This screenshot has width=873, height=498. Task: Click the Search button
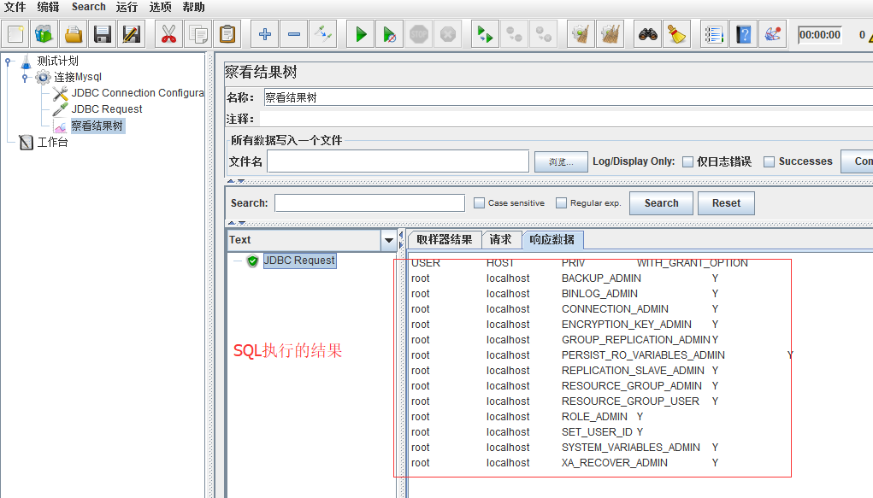tap(662, 203)
